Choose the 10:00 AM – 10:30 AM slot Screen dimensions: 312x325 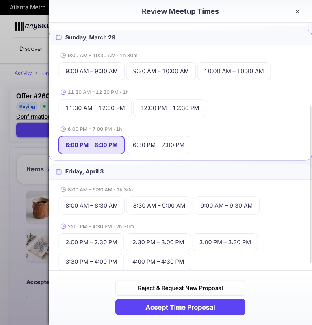(x=234, y=71)
